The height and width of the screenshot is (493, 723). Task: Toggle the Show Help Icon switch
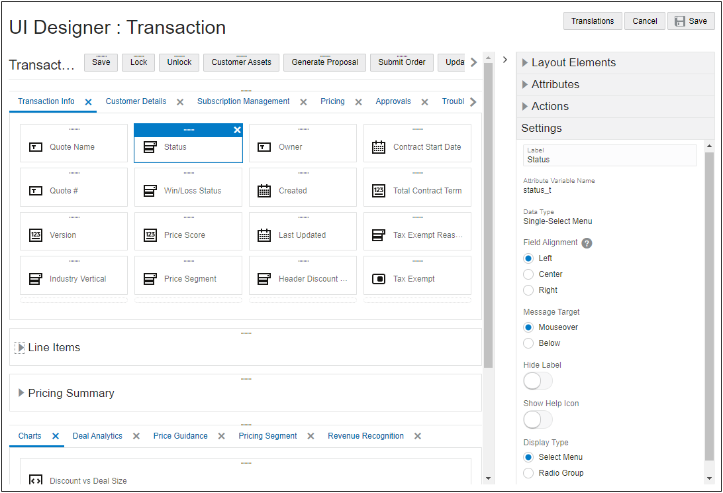538,420
